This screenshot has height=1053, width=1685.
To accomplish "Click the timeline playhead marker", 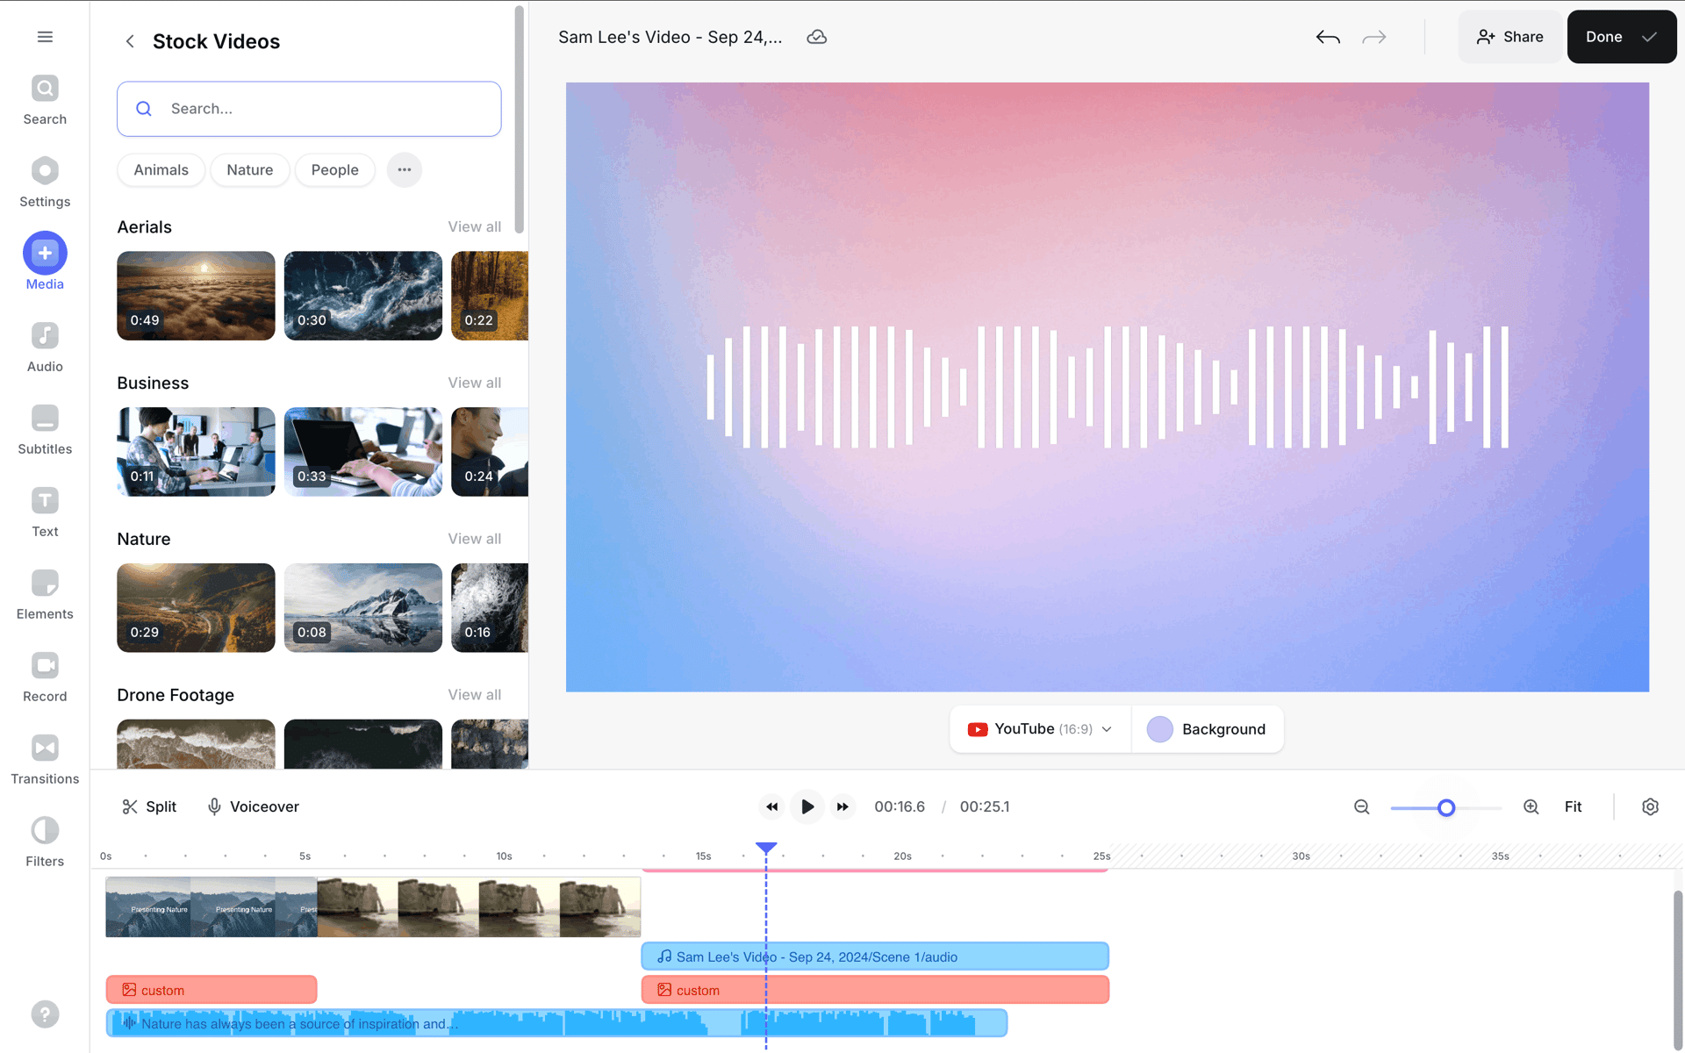I will [766, 848].
